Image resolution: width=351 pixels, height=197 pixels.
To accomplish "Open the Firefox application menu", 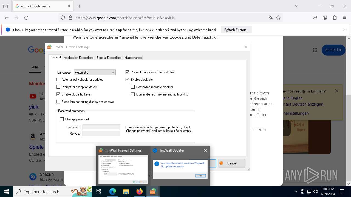I will coord(344,18).
